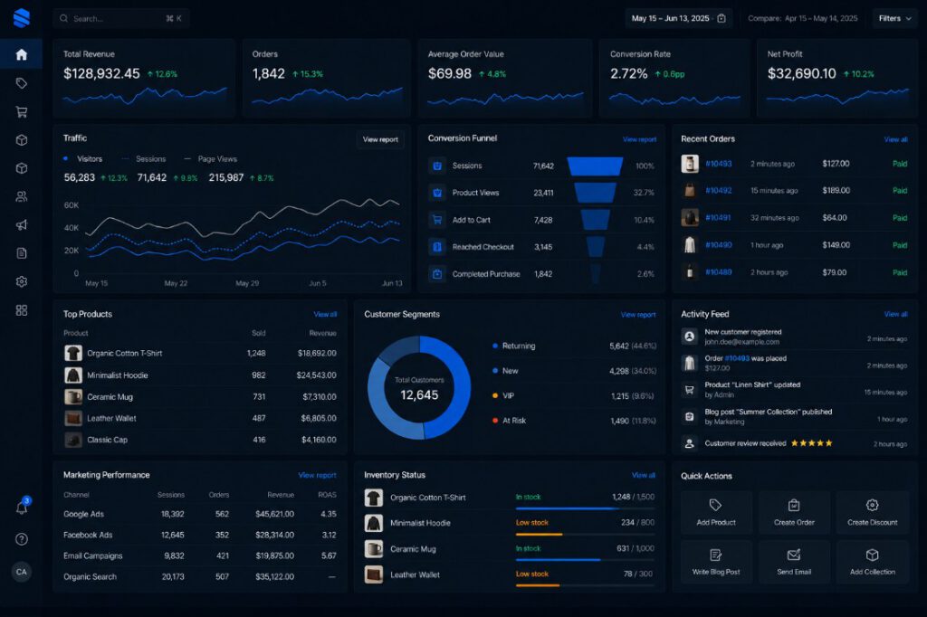Toggle the Visitors series in Traffic legend

[82, 159]
